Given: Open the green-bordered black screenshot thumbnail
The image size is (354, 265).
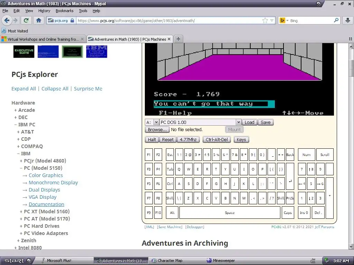Looking at the screenshot, I should 72,51.
